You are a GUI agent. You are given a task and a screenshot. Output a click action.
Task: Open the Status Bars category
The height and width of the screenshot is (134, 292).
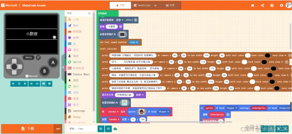(x=78, y=74)
